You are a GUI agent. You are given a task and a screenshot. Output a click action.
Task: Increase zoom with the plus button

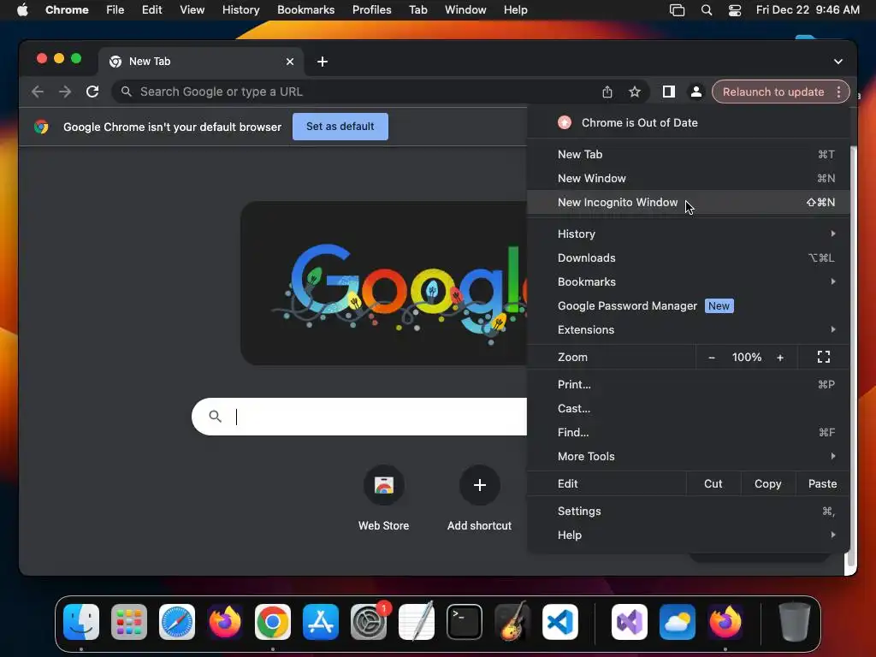coord(780,358)
